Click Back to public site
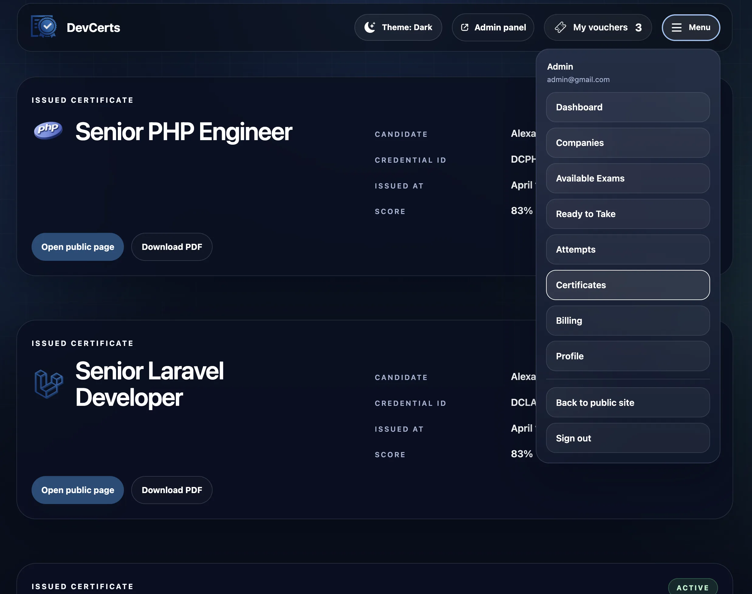Image resolution: width=752 pixels, height=594 pixels. point(627,403)
